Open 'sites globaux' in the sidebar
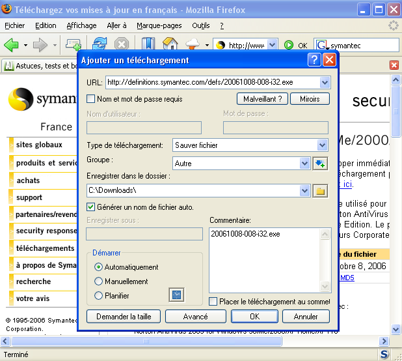This screenshot has width=402, height=361. [x=39, y=145]
